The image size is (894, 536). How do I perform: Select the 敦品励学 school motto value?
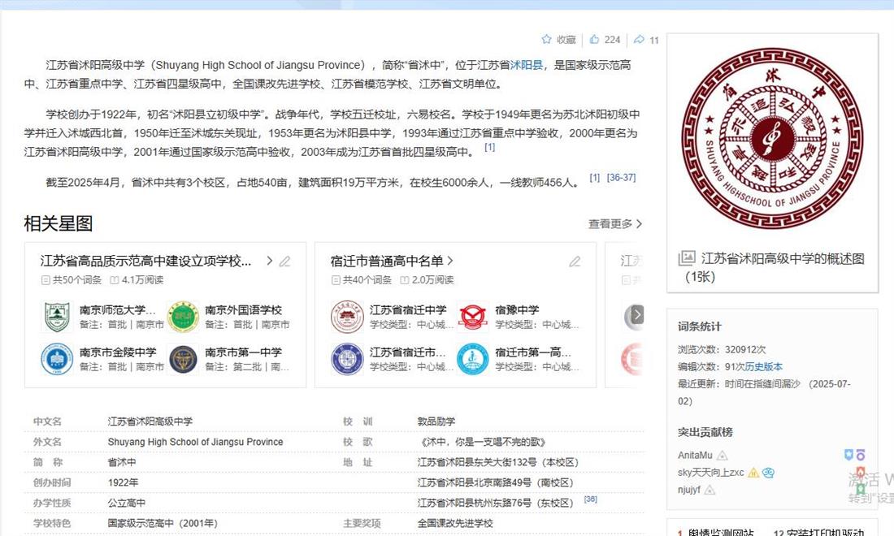click(436, 421)
